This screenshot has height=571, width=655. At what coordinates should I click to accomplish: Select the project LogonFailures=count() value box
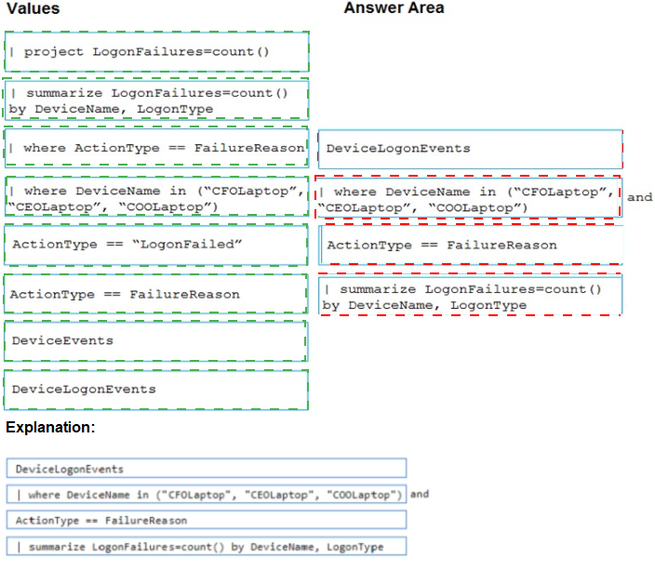coord(156,52)
